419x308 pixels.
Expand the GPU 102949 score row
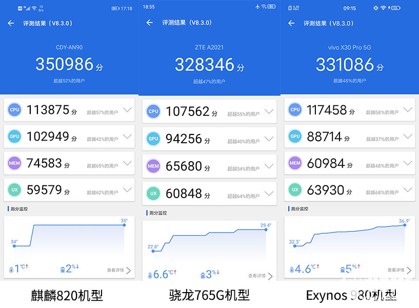tap(128, 137)
